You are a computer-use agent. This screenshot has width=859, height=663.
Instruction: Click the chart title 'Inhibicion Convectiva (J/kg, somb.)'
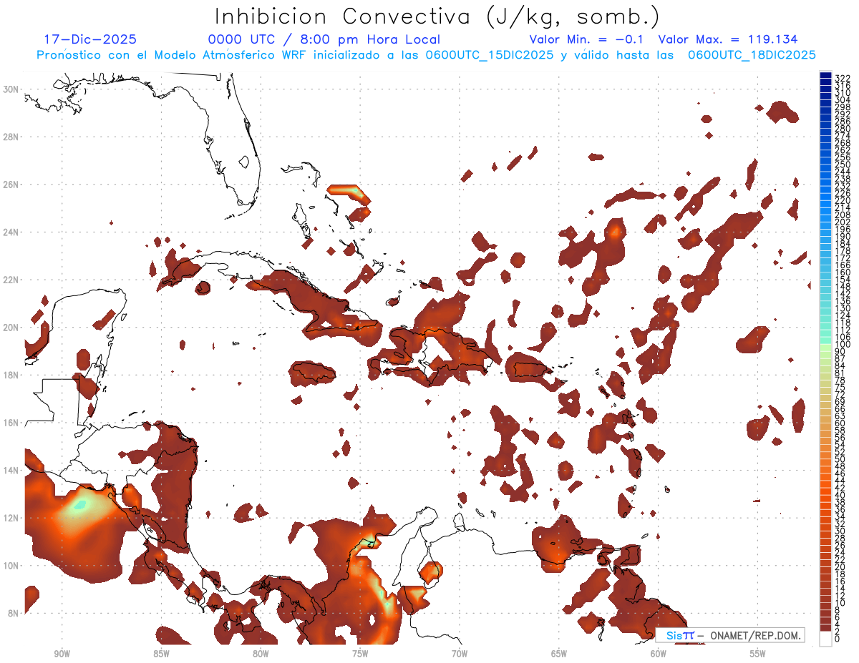click(x=437, y=16)
